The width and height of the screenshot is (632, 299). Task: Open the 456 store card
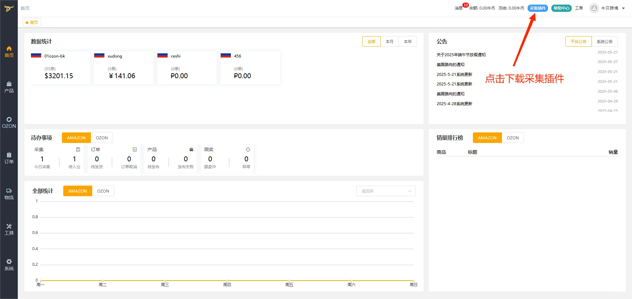(x=250, y=67)
